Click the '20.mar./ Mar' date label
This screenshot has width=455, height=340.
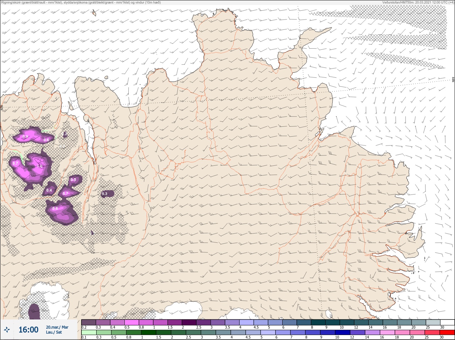(x=57, y=327)
